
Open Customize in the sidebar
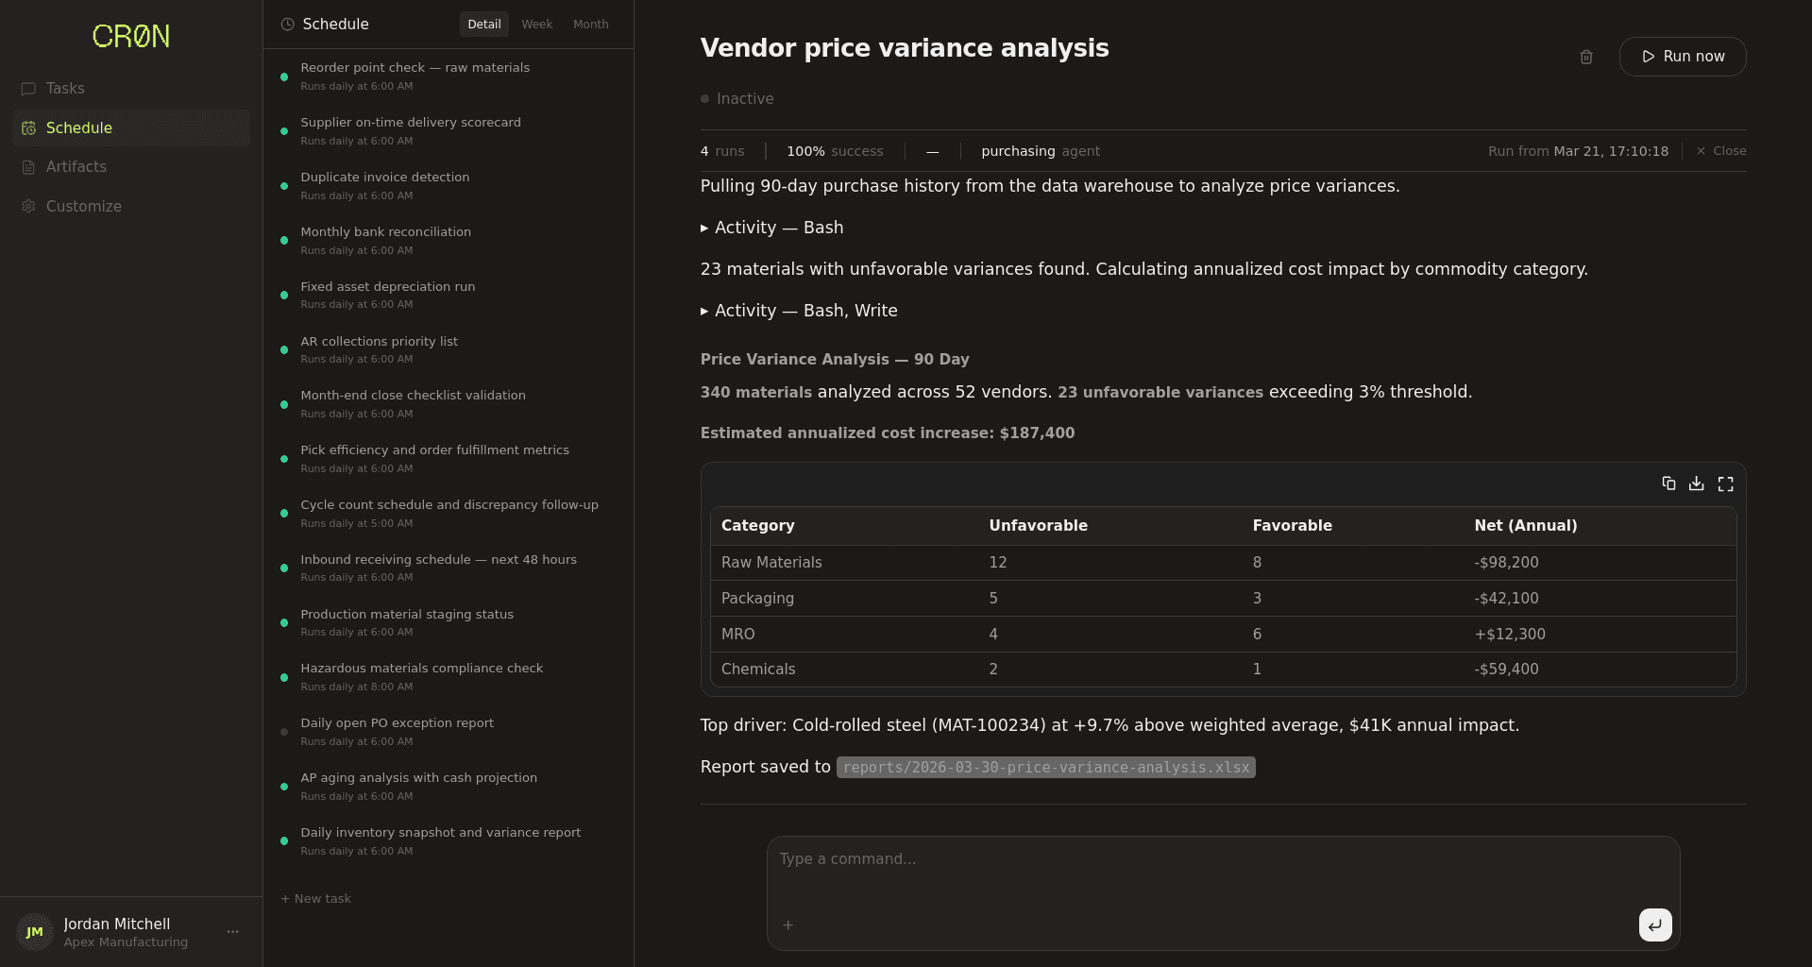(131, 206)
